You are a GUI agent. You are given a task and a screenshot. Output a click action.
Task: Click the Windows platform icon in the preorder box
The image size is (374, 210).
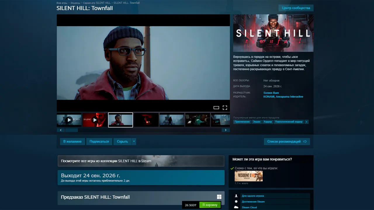(x=219, y=197)
